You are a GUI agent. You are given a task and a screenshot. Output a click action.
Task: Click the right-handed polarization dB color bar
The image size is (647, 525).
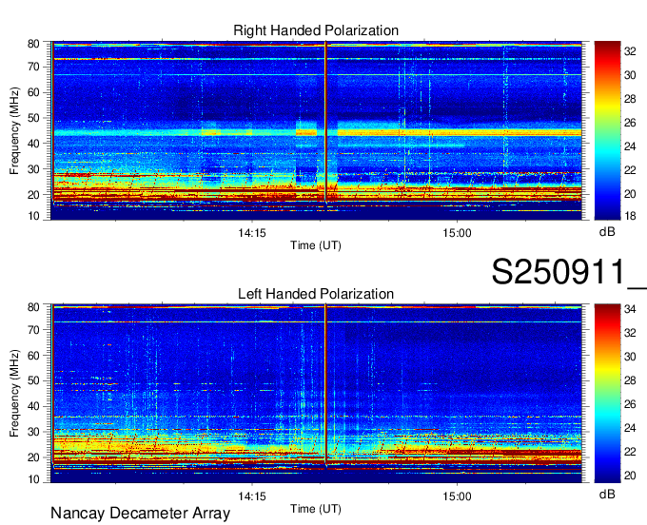(606, 130)
